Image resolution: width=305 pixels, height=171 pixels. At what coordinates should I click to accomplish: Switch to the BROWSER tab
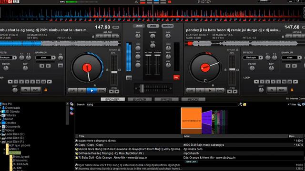112,99
